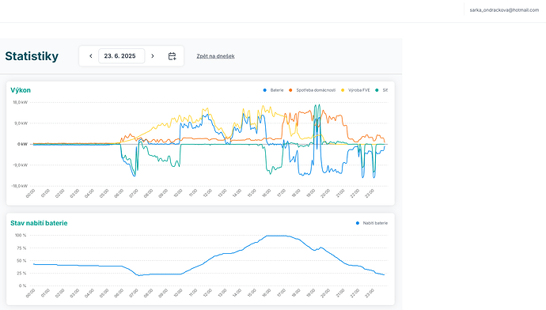Advance to the next day arrow
This screenshot has width=546, height=310.
(x=153, y=56)
